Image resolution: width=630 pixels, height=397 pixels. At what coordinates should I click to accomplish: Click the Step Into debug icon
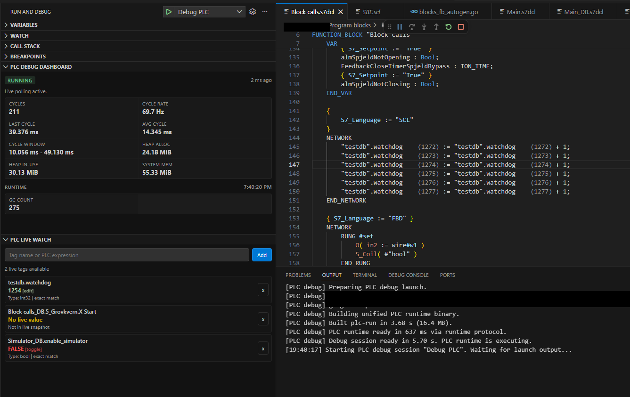click(424, 27)
